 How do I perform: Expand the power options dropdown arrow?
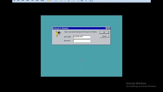click(x=51, y=1)
